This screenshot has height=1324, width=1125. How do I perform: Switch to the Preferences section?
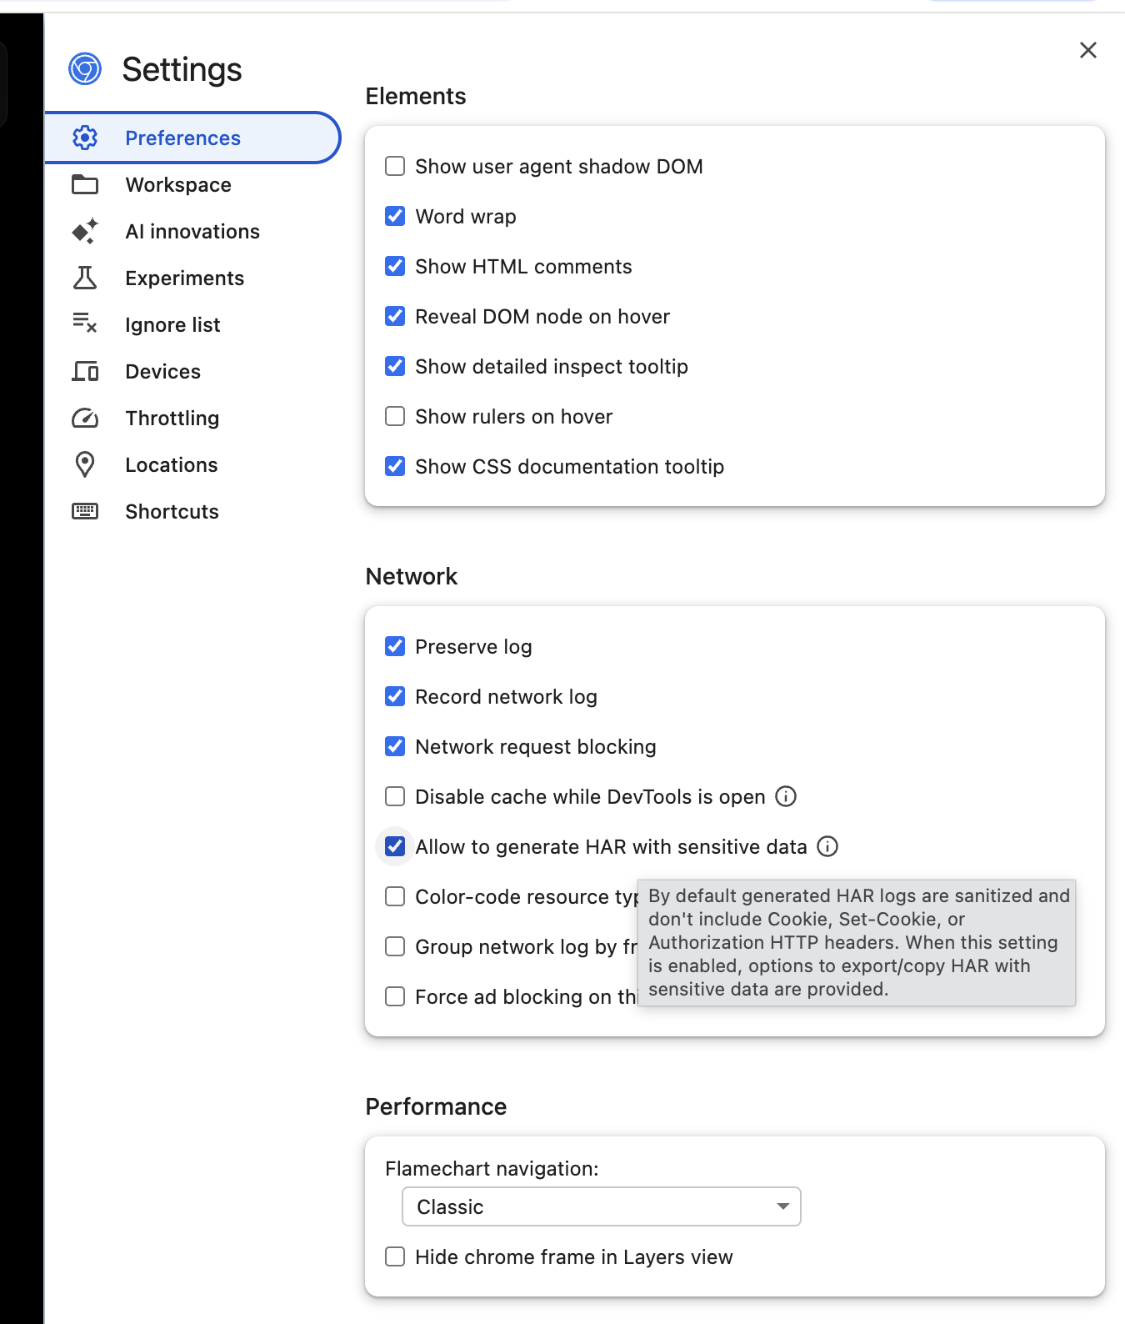point(182,138)
